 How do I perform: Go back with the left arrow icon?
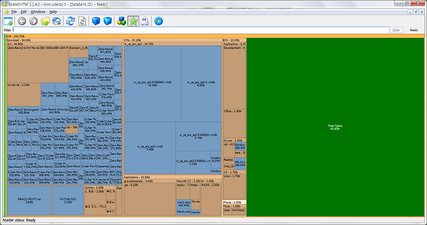22,21
